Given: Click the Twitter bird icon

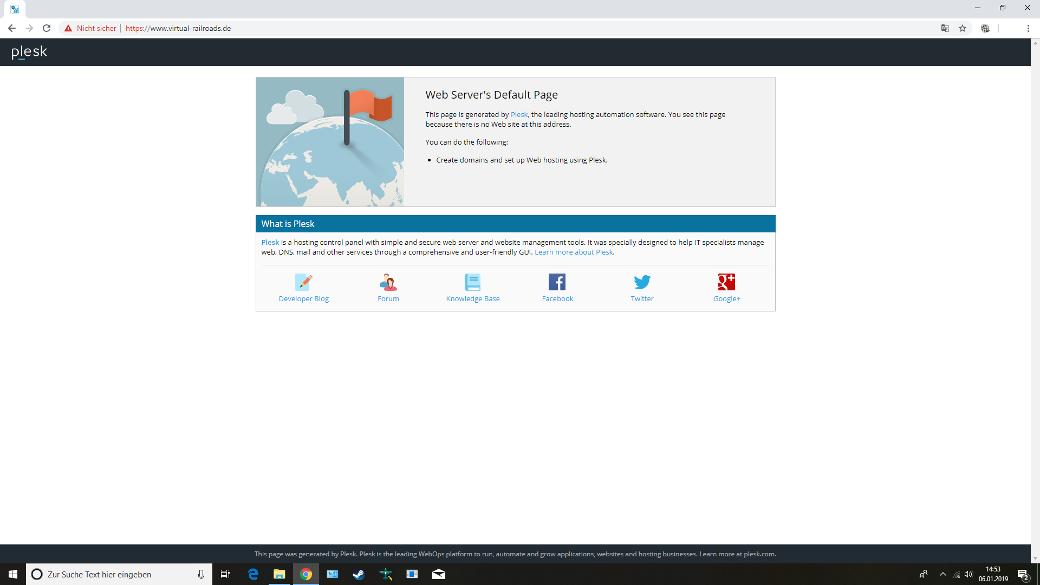Looking at the screenshot, I should coord(642,282).
